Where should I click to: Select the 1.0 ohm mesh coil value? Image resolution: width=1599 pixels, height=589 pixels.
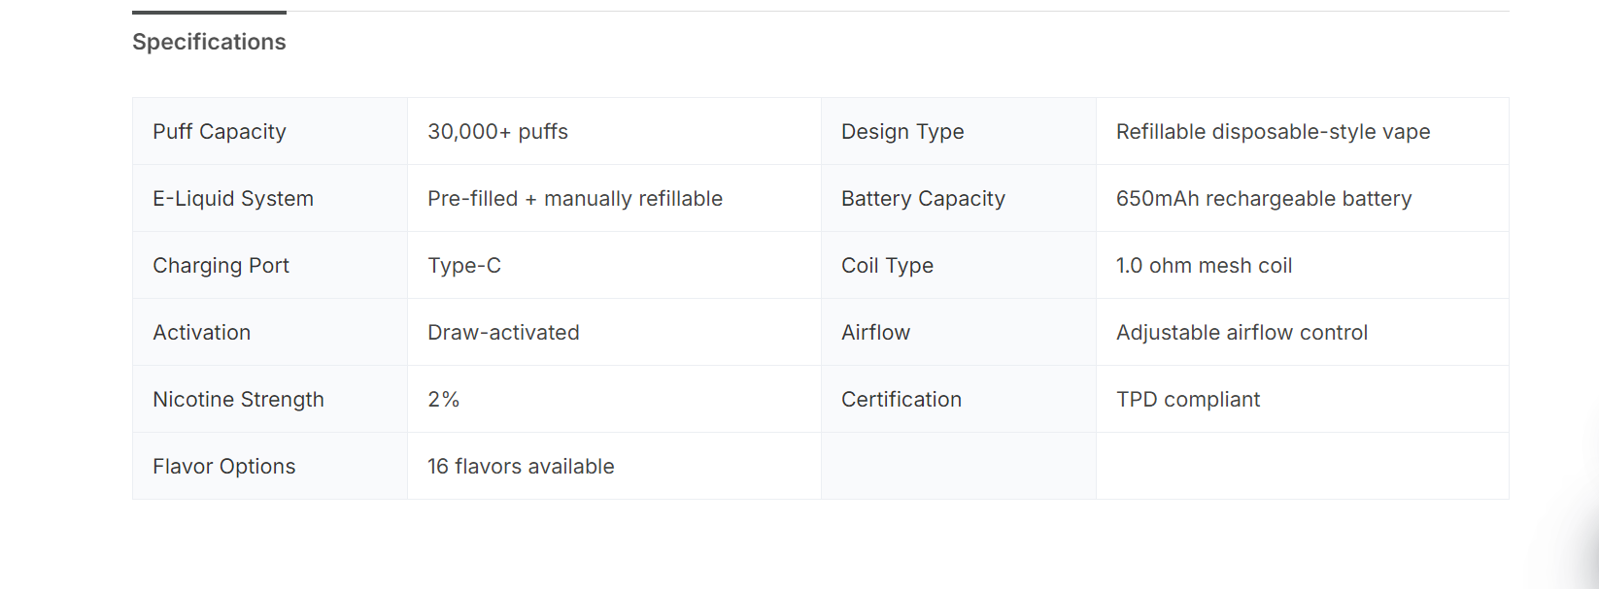(x=1204, y=266)
